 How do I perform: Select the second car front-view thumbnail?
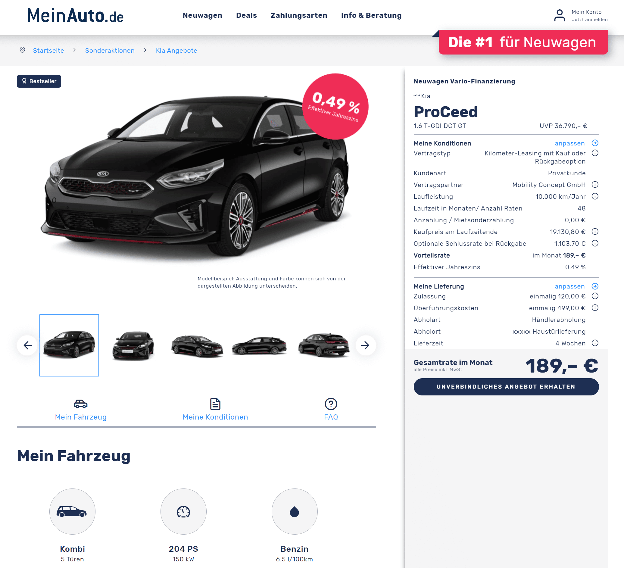[x=133, y=345]
